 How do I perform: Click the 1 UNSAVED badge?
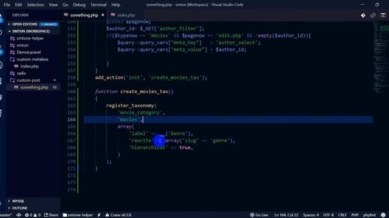tap(49, 24)
